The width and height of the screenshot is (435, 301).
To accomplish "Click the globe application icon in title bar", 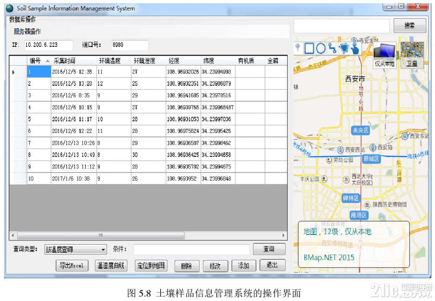I will tap(10, 8).
